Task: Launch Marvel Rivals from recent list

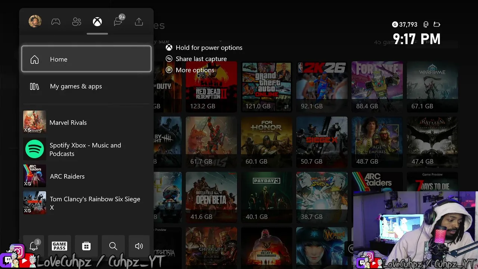Action: click(x=86, y=122)
